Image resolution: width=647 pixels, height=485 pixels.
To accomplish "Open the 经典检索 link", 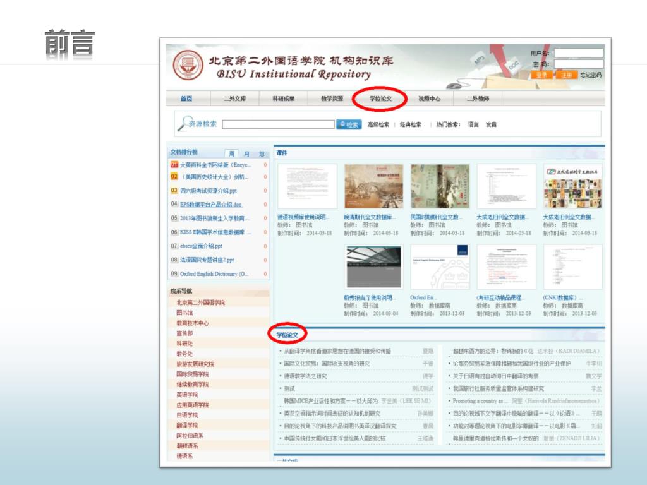I will click(411, 124).
